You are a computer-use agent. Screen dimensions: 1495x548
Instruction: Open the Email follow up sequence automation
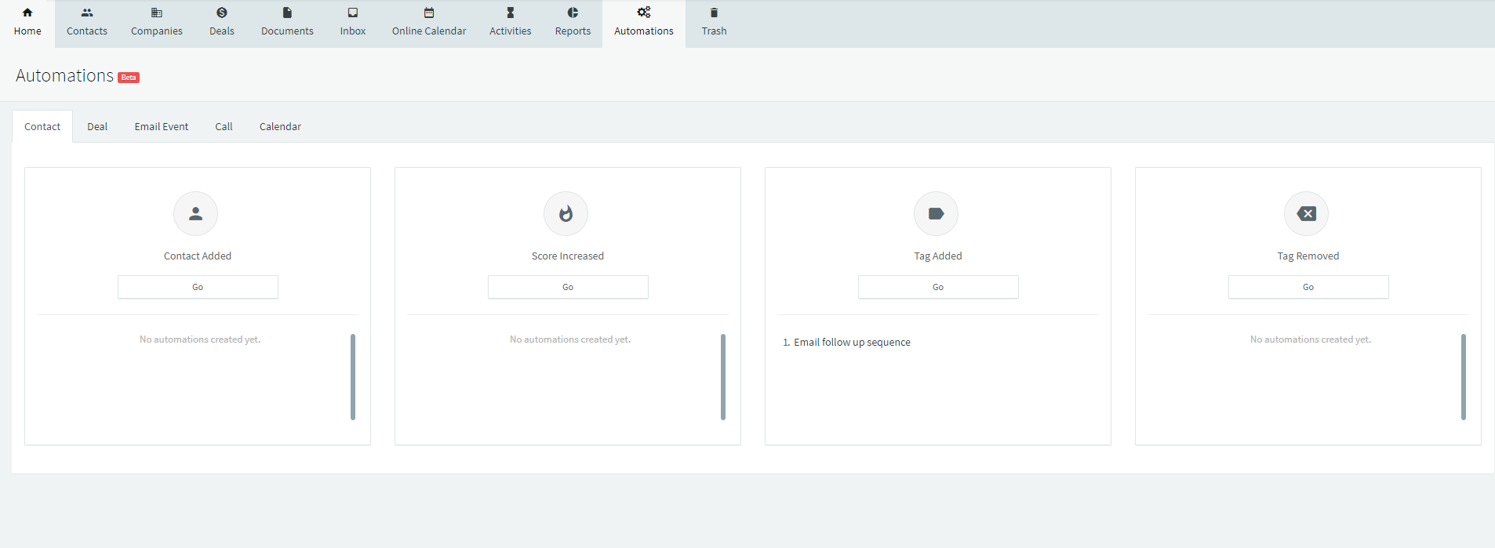point(852,343)
